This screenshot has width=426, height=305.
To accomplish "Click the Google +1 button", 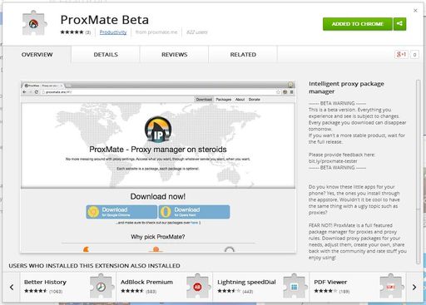I will point(401,54).
